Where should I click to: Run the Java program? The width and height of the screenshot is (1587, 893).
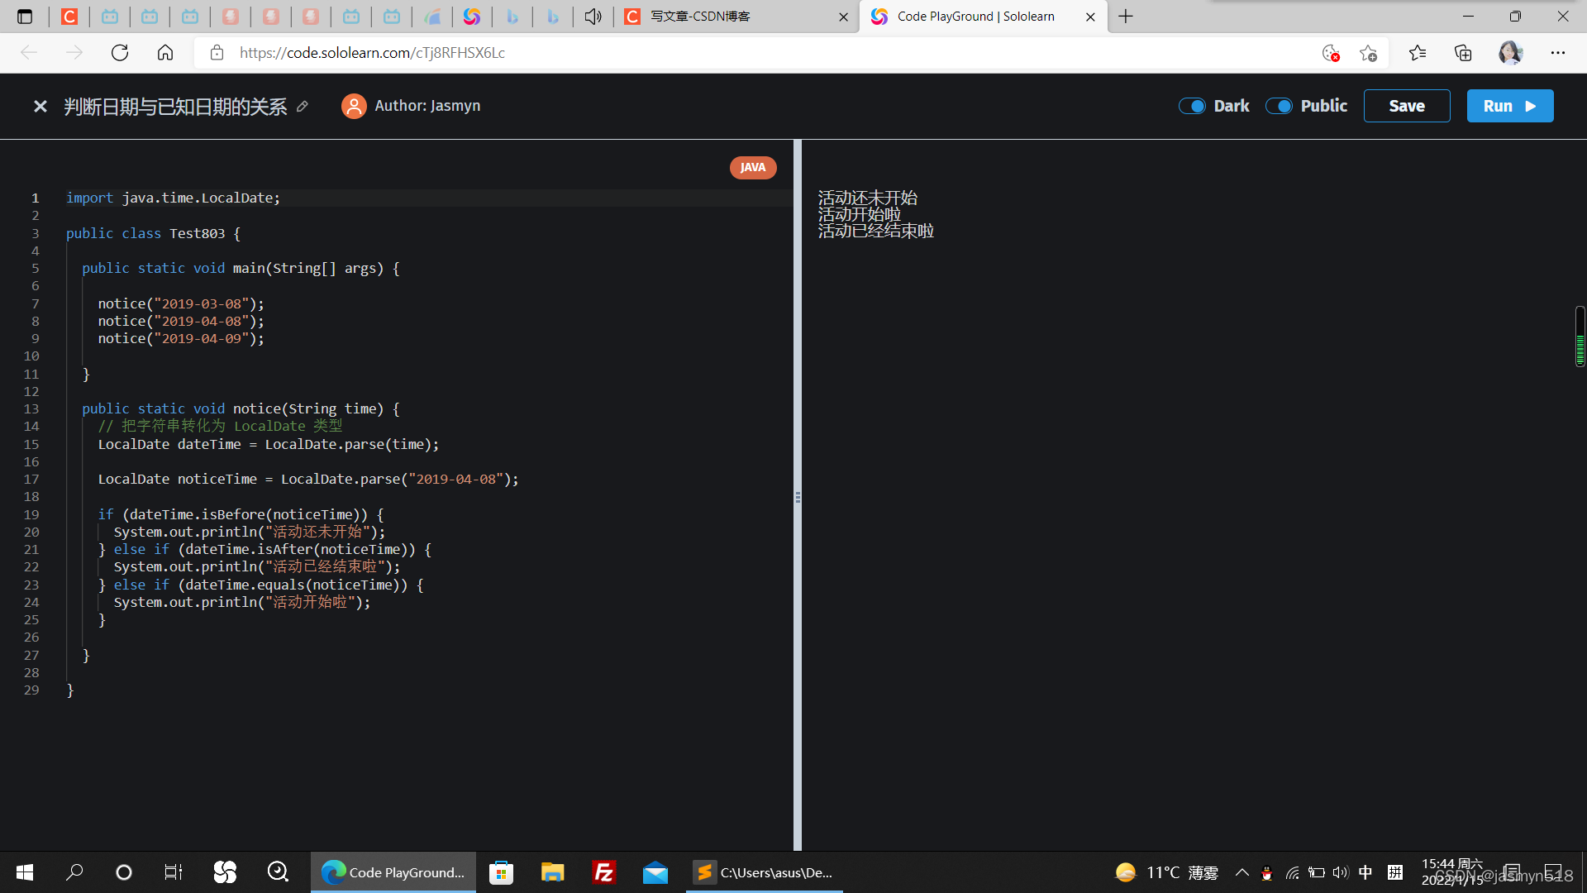tap(1510, 106)
